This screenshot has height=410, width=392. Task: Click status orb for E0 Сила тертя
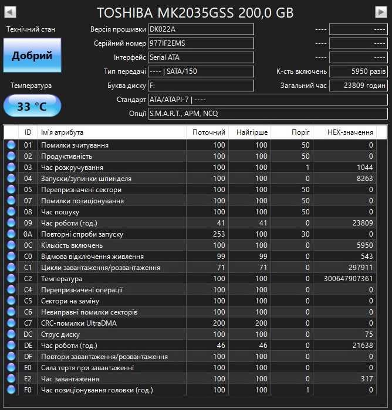point(11,368)
